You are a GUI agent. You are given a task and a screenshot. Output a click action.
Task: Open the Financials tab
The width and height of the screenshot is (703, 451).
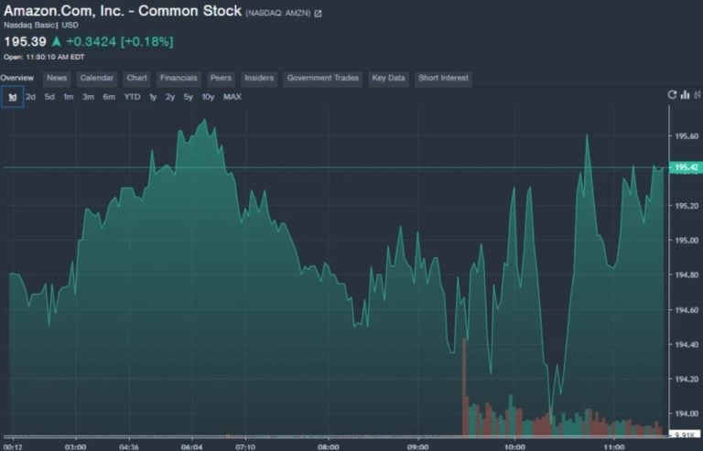coord(178,79)
